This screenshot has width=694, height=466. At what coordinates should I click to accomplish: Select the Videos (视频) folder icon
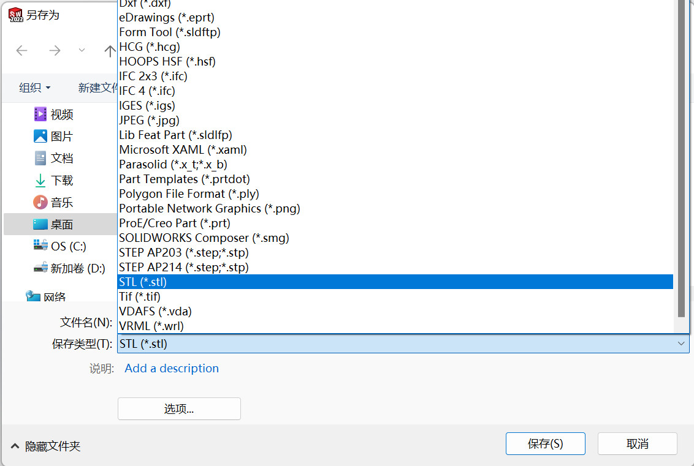coord(40,114)
